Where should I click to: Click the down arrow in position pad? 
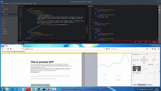click(144, 62)
